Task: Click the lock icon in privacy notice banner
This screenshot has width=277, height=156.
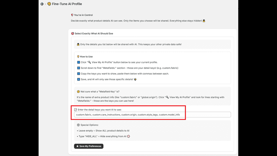Action: 78,45
